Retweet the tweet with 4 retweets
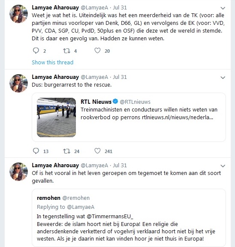Viewport: 235px width, 247px height. pyautogui.click(x=66, y=51)
